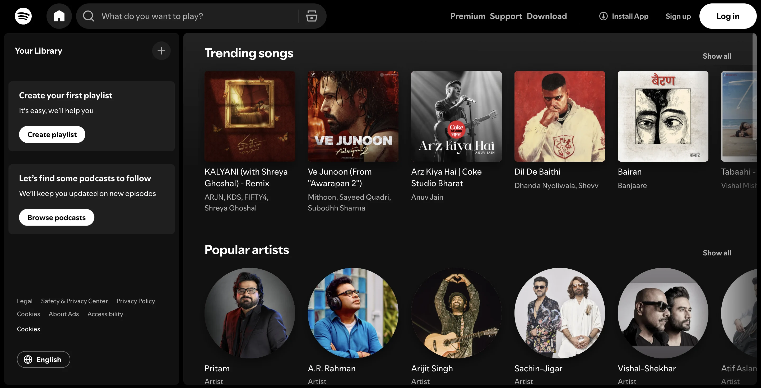Go to Home via house icon
The image size is (761, 388).
coord(59,16)
